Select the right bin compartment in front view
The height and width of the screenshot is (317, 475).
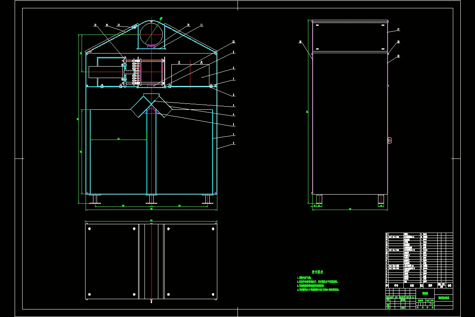(185, 152)
